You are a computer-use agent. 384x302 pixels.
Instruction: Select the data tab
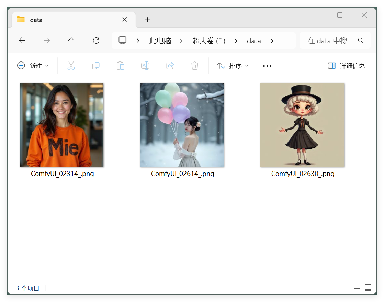[x=74, y=20]
